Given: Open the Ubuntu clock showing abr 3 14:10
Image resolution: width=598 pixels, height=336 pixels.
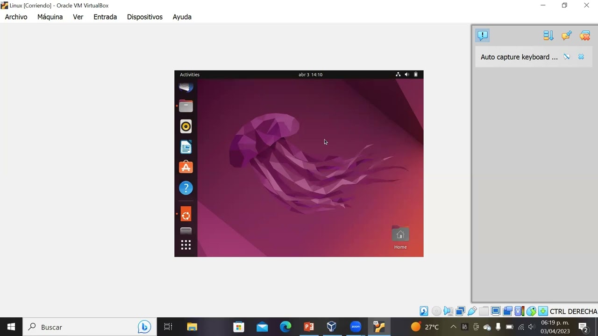Looking at the screenshot, I should click(311, 75).
